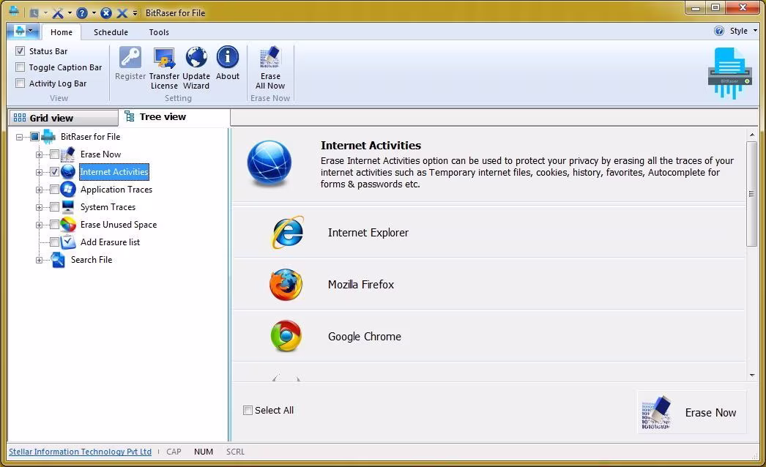
Task: Click the Google Chrome icon
Action: pos(286,336)
